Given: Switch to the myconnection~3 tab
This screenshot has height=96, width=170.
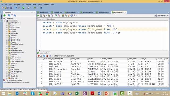Looking at the screenshot, I should (72, 13).
